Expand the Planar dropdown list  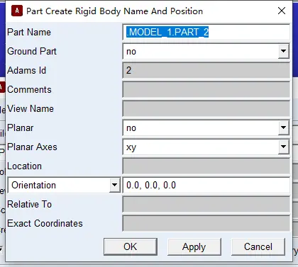[283, 127]
